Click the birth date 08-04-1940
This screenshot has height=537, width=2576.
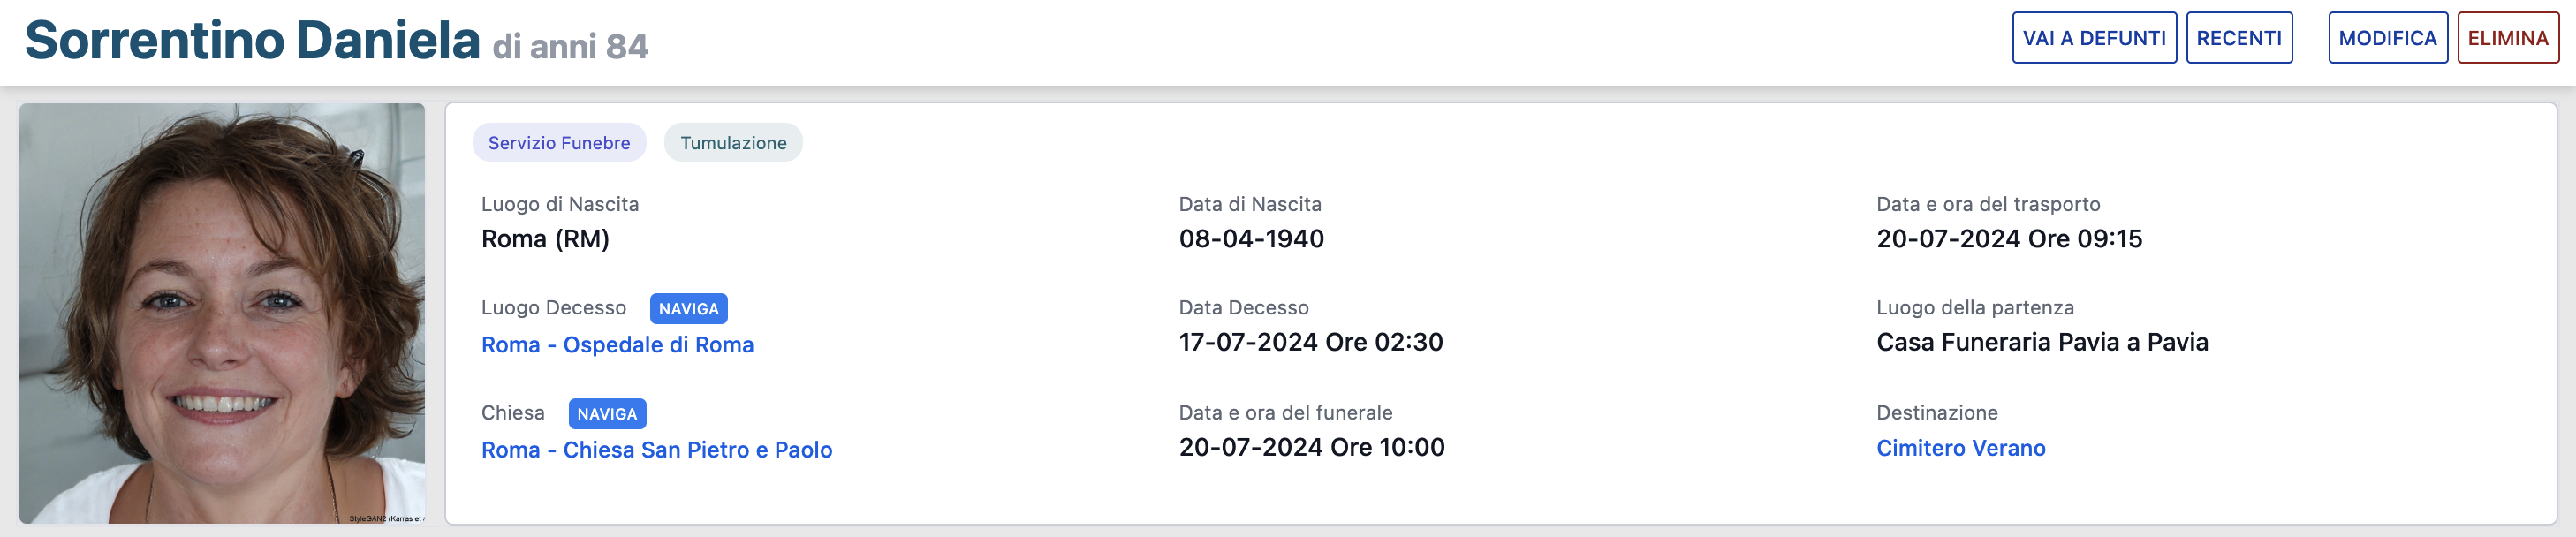tap(1251, 239)
